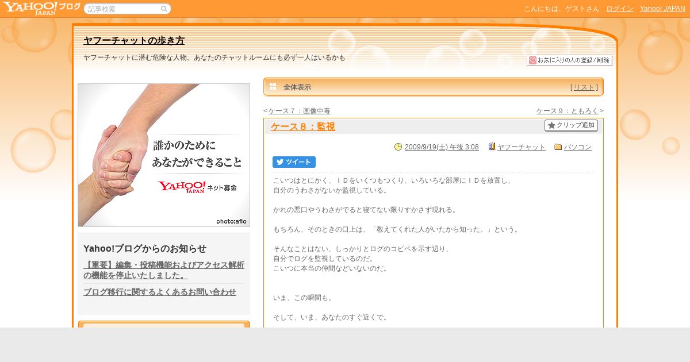The image size is (690, 362).
Task: Open the リスト view link
Action: tap(584, 87)
